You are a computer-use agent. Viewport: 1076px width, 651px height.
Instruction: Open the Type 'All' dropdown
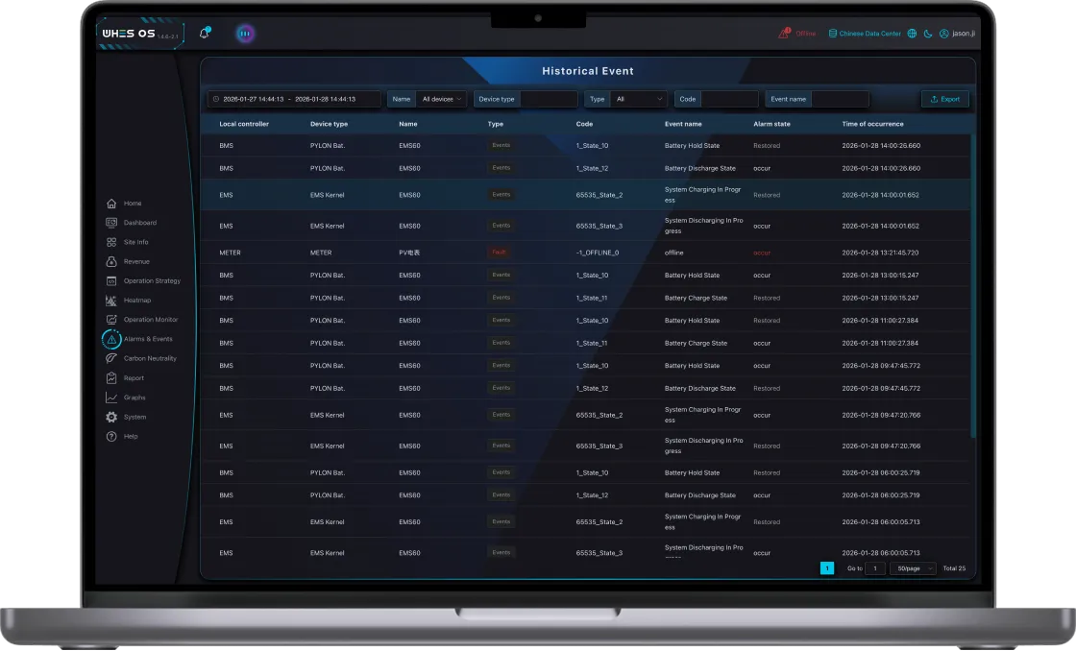click(x=639, y=99)
